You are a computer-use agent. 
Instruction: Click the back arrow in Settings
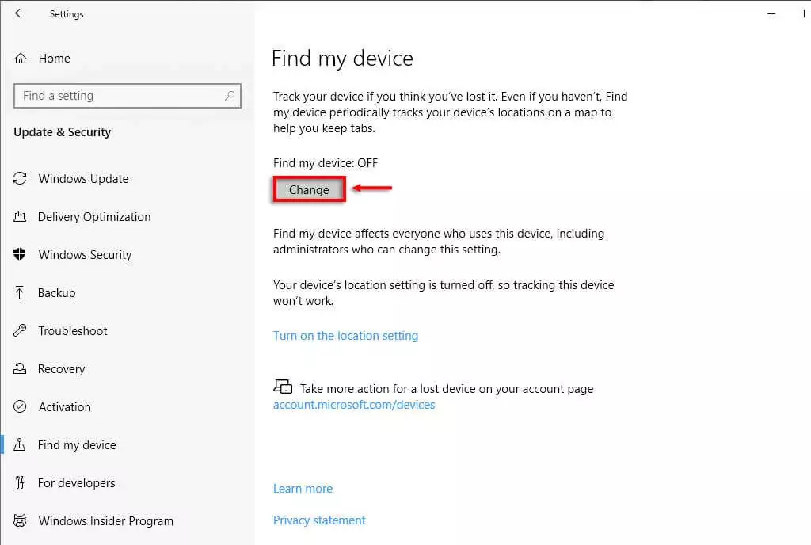(20, 13)
